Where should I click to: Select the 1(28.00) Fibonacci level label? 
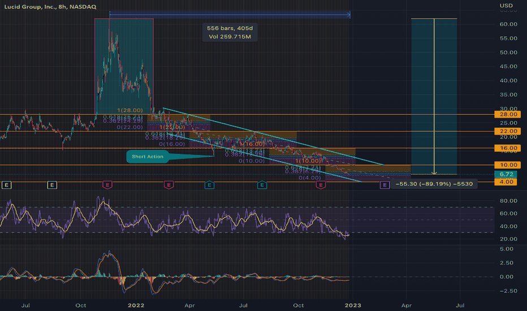tap(129, 110)
